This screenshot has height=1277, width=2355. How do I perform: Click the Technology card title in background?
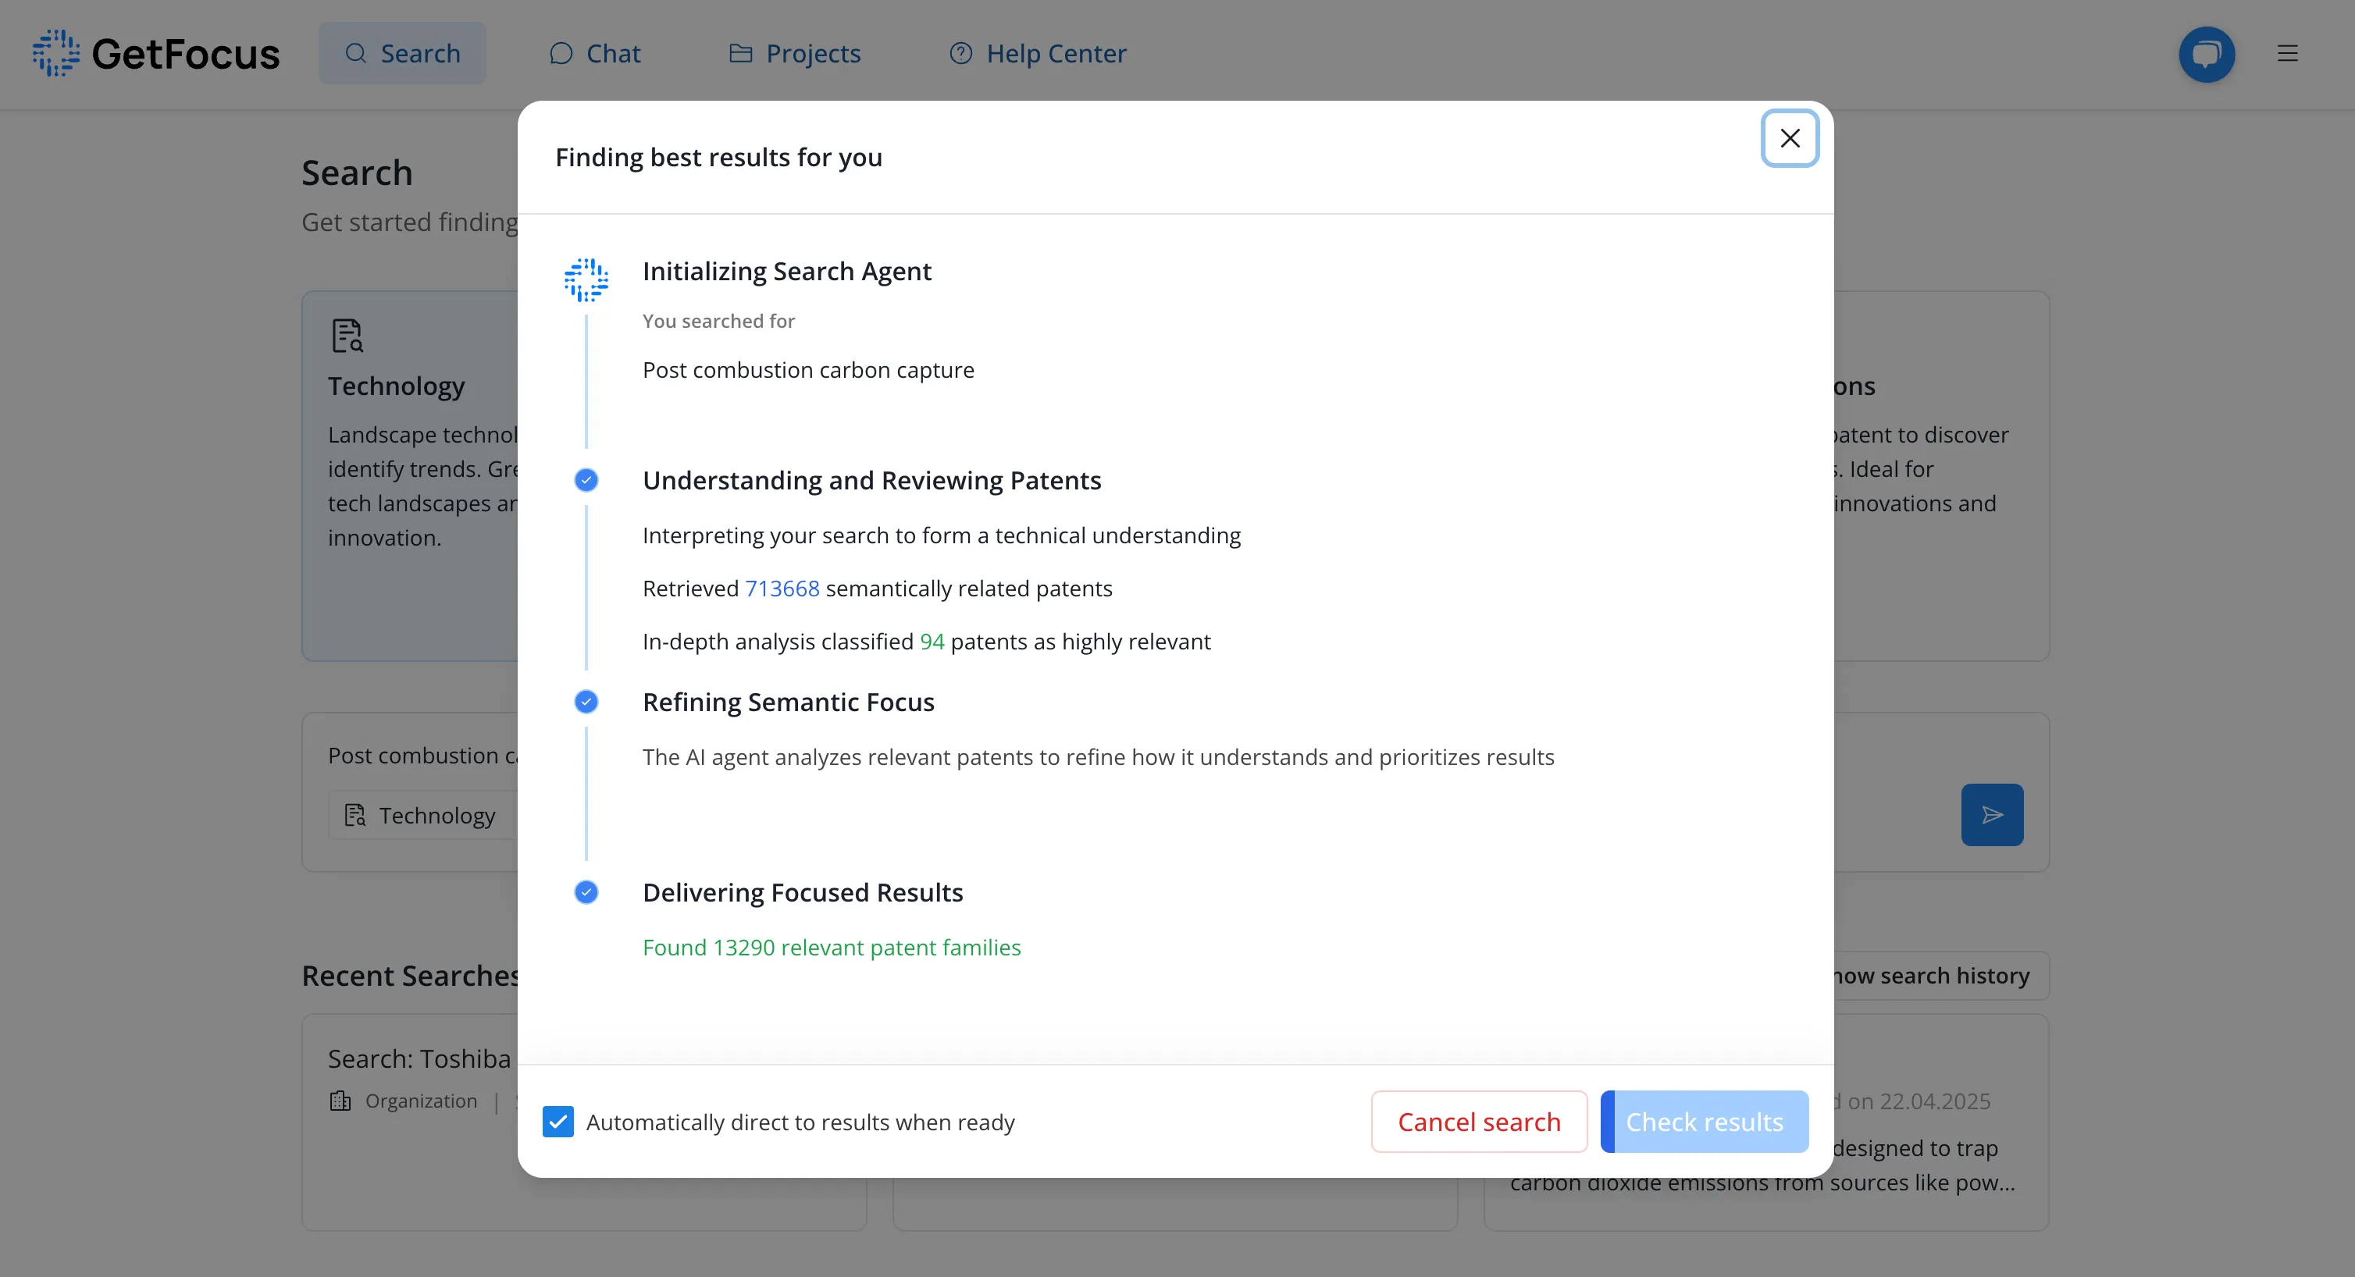[x=397, y=386]
